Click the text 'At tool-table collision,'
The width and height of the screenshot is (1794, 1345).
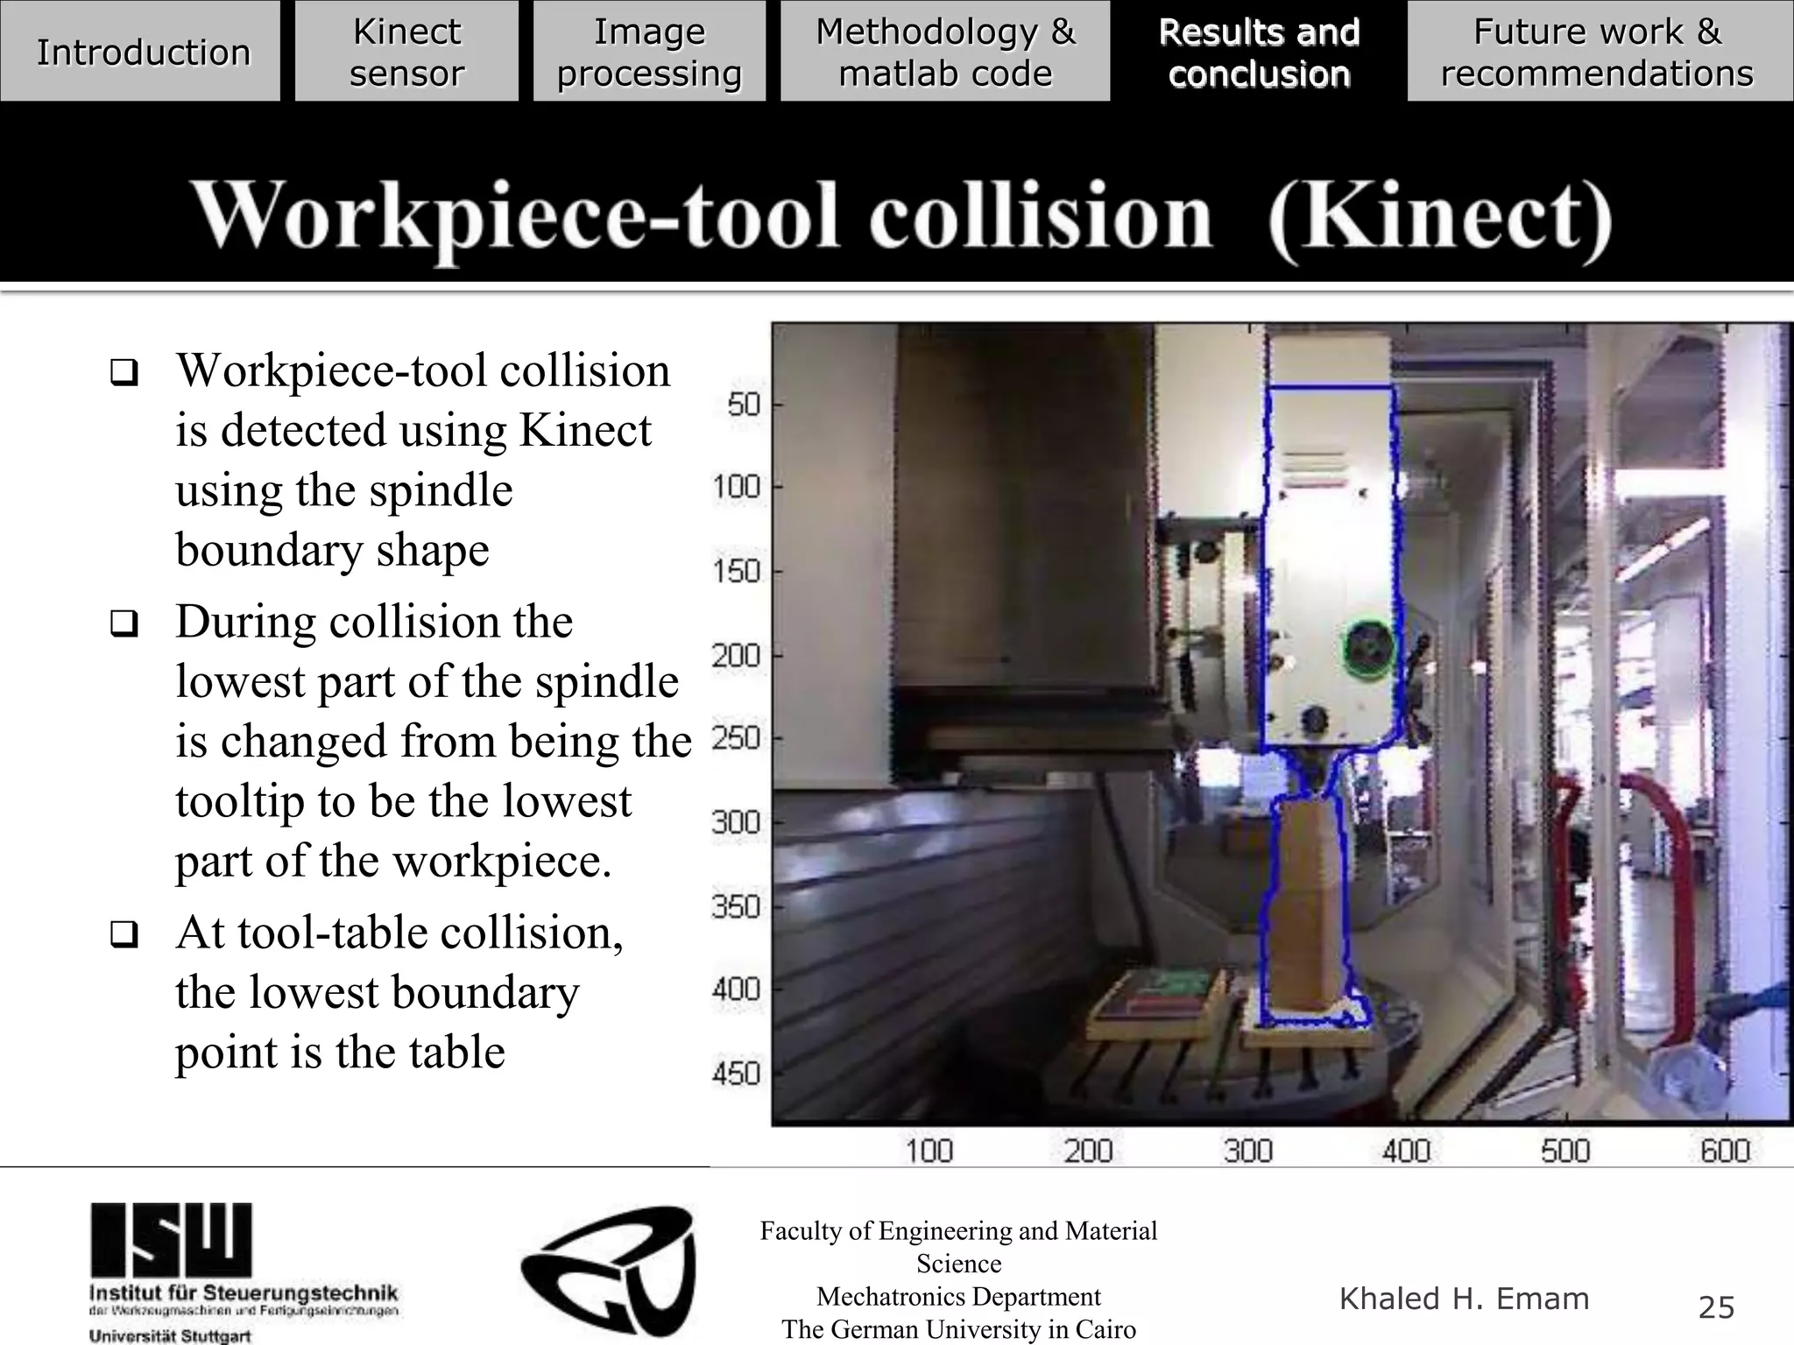[x=399, y=933]
